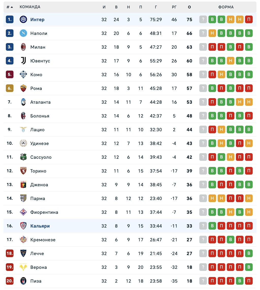Click Inter's gray upcoming match badge

pos(203,19)
